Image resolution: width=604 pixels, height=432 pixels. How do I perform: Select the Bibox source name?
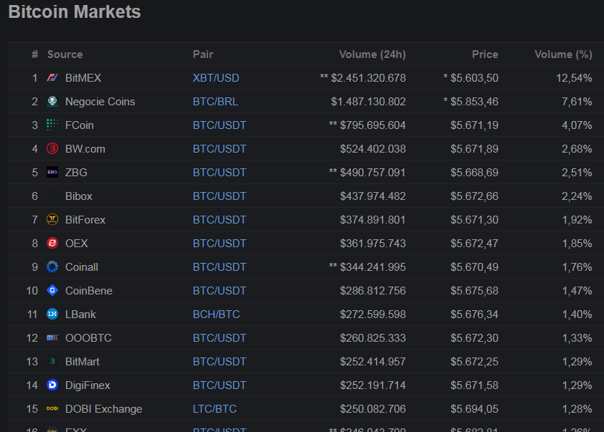[x=79, y=196]
